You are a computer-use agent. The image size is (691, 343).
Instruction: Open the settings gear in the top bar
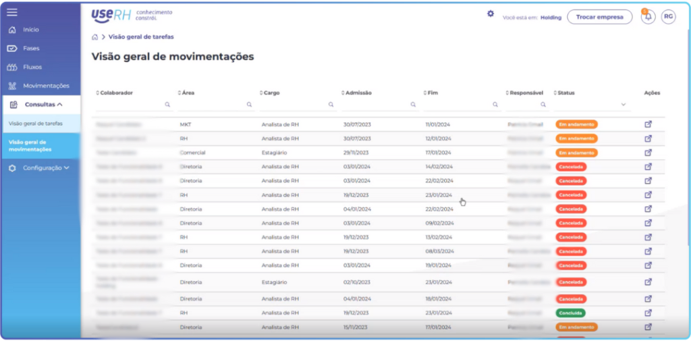point(491,14)
